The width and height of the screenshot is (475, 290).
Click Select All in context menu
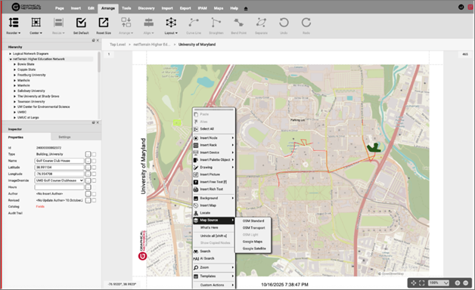pyautogui.click(x=214, y=129)
